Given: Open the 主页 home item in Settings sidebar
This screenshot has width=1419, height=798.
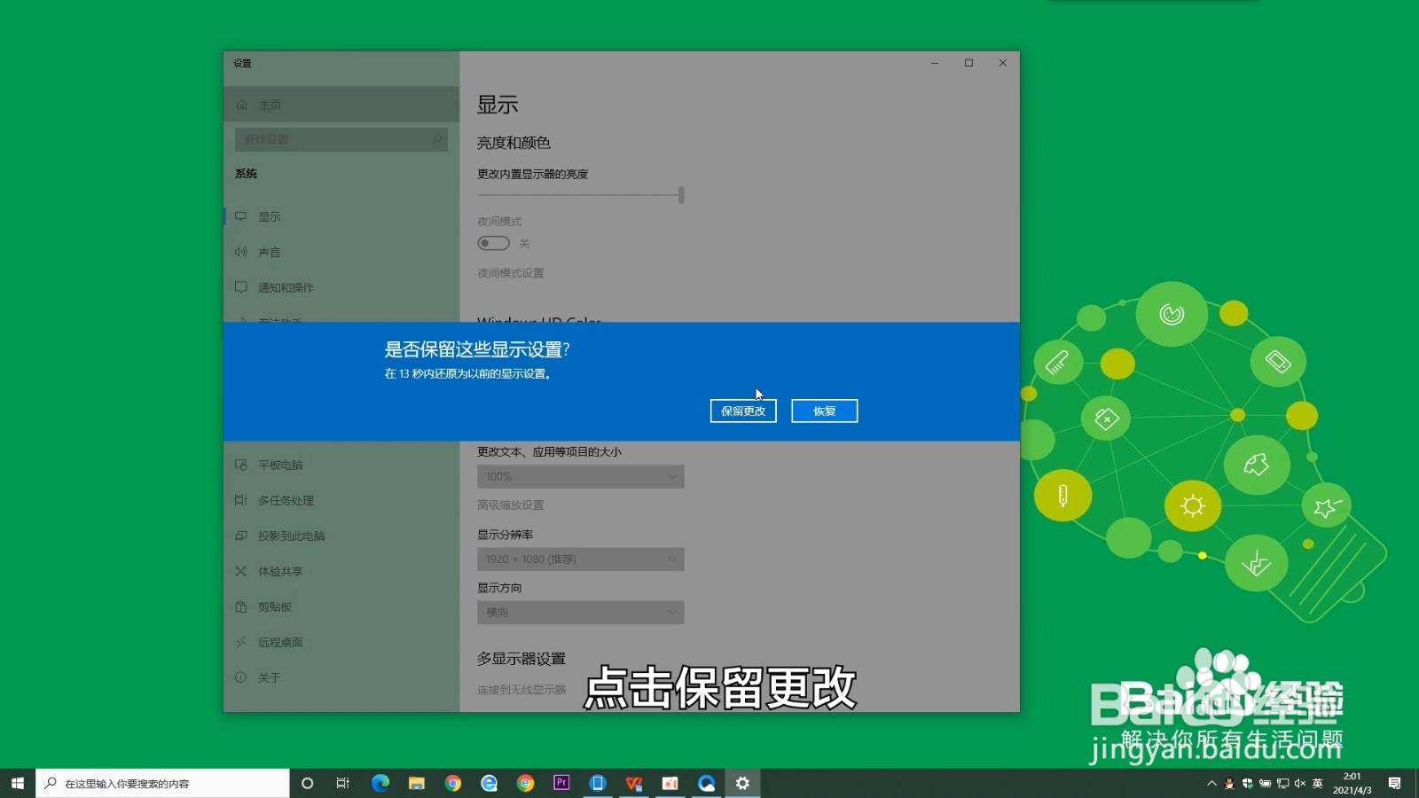Looking at the screenshot, I should tap(341, 105).
